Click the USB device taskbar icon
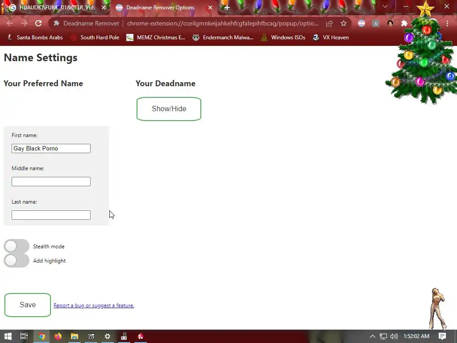The width and height of the screenshot is (457, 343). point(124,336)
